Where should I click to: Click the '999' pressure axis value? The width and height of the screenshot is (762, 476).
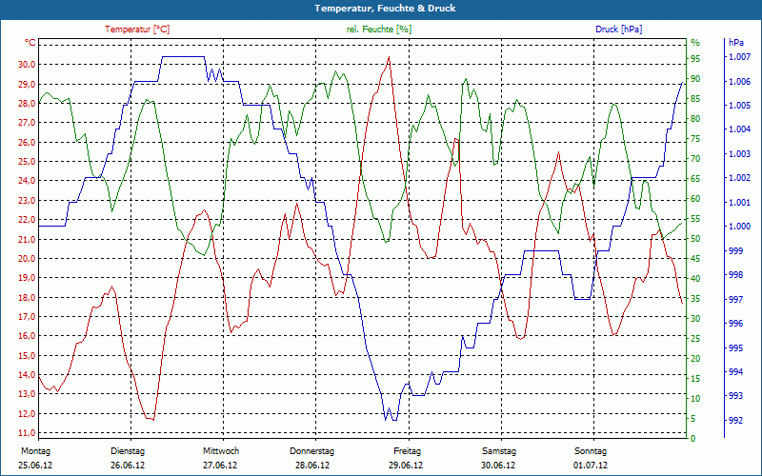point(734,250)
